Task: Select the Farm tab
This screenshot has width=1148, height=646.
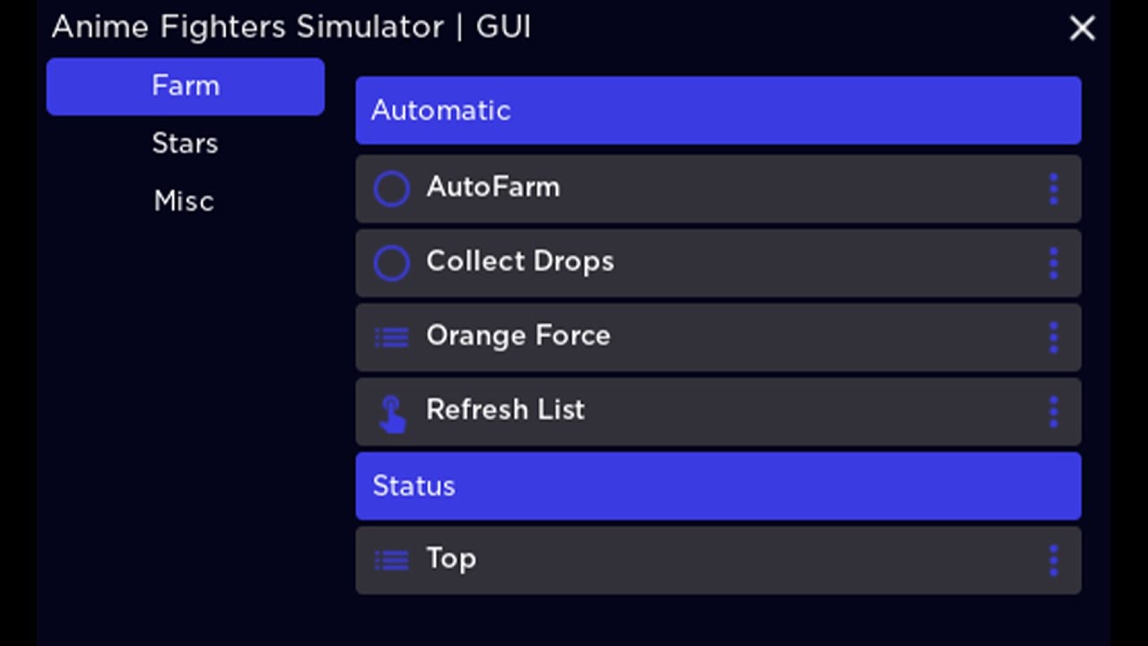Action: pos(185,86)
